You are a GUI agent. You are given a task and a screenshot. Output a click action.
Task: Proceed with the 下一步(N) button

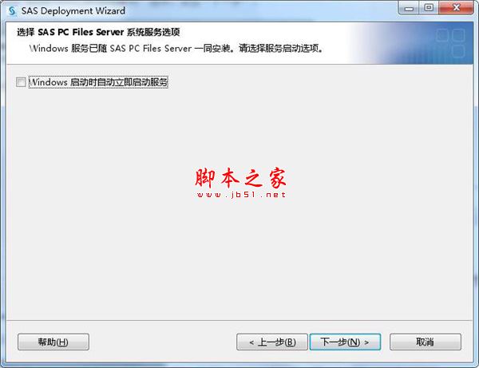pyautogui.click(x=345, y=342)
